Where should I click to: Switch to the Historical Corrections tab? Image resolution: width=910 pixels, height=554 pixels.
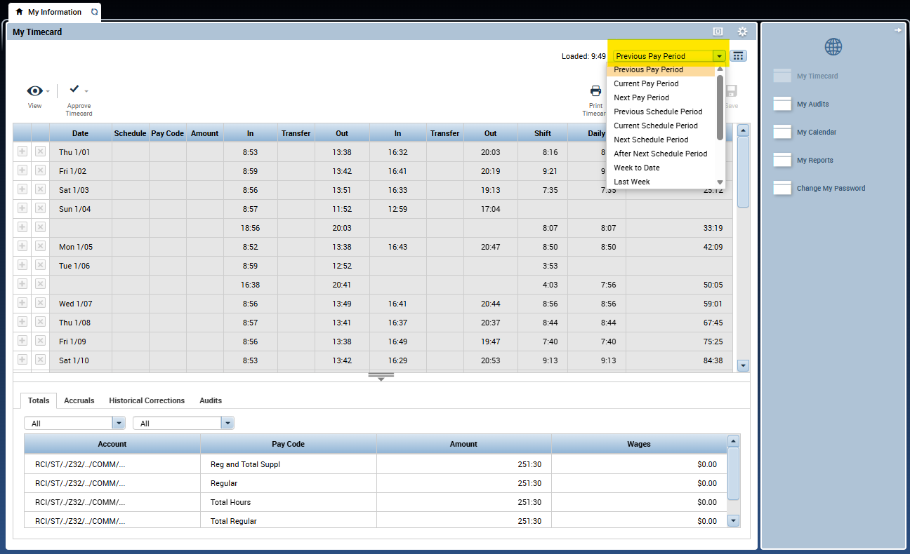(x=147, y=400)
